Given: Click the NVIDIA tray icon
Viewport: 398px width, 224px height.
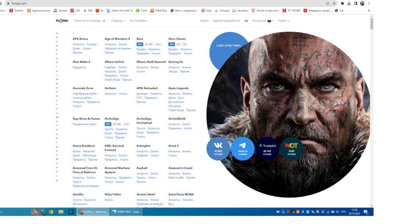Looking at the screenshot, I should click(x=293, y=212).
